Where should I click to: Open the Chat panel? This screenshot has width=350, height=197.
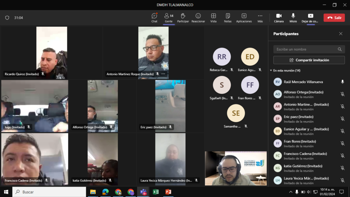154,18
